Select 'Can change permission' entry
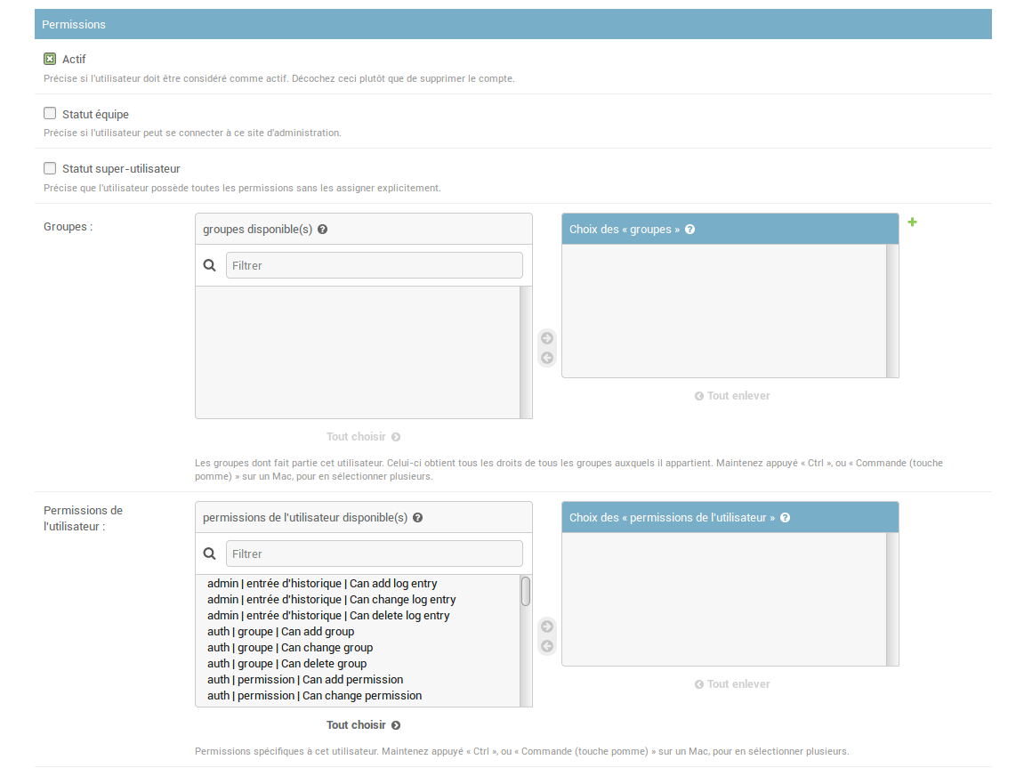 pos(358,696)
